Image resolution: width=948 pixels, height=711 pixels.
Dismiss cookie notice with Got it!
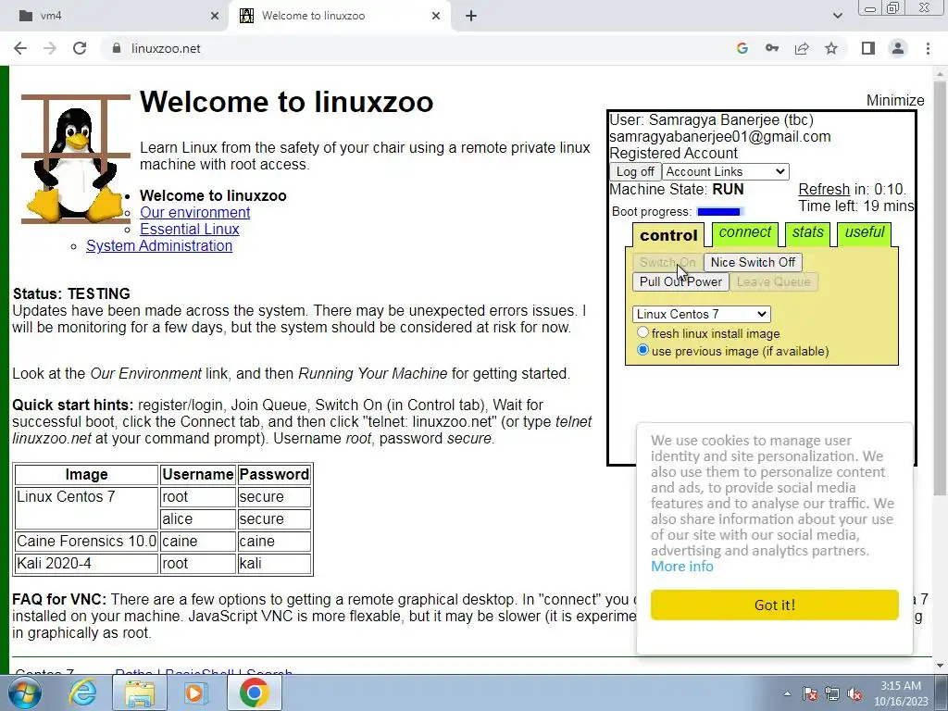pos(775,605)
